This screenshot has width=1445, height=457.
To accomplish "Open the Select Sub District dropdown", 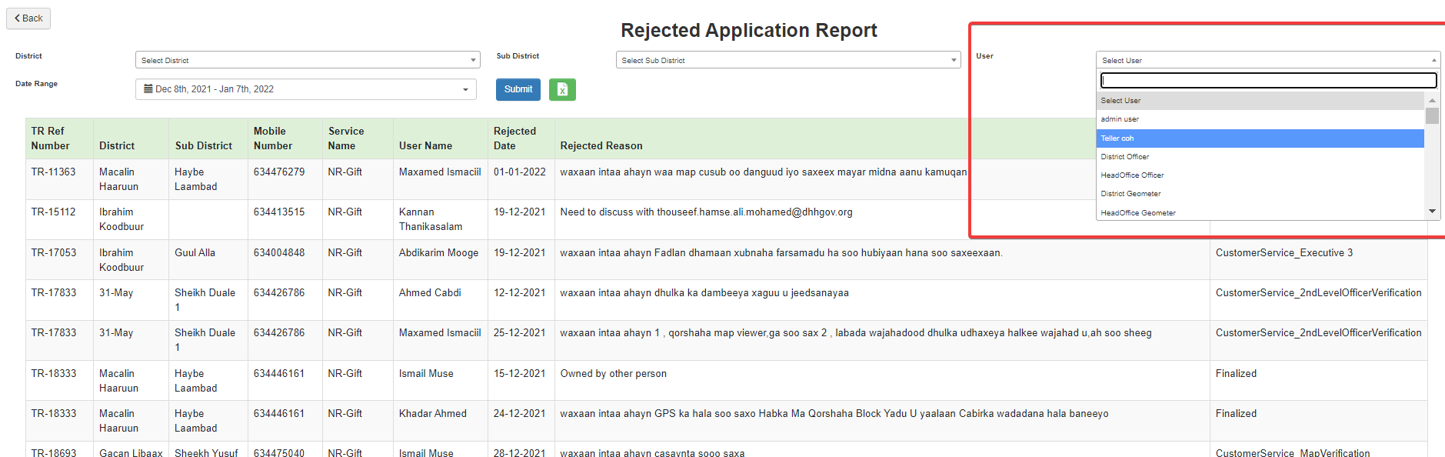I will pyautogui.click(x=788, y=60).
